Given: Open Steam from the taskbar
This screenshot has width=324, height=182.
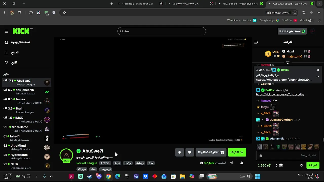Looking at the screenshot, I should [x=90, y=176].
